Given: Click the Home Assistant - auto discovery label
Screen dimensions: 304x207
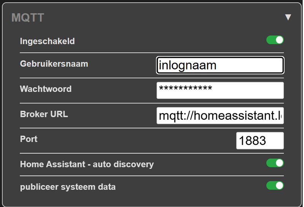Looking at the screenshot, I should pyautogui.click(x=87, y=164).
